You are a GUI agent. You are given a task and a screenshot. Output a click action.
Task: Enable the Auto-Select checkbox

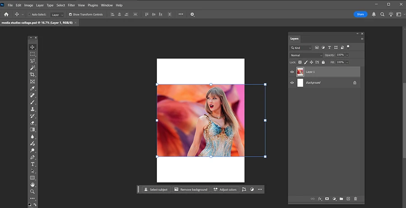click(29, 14)
